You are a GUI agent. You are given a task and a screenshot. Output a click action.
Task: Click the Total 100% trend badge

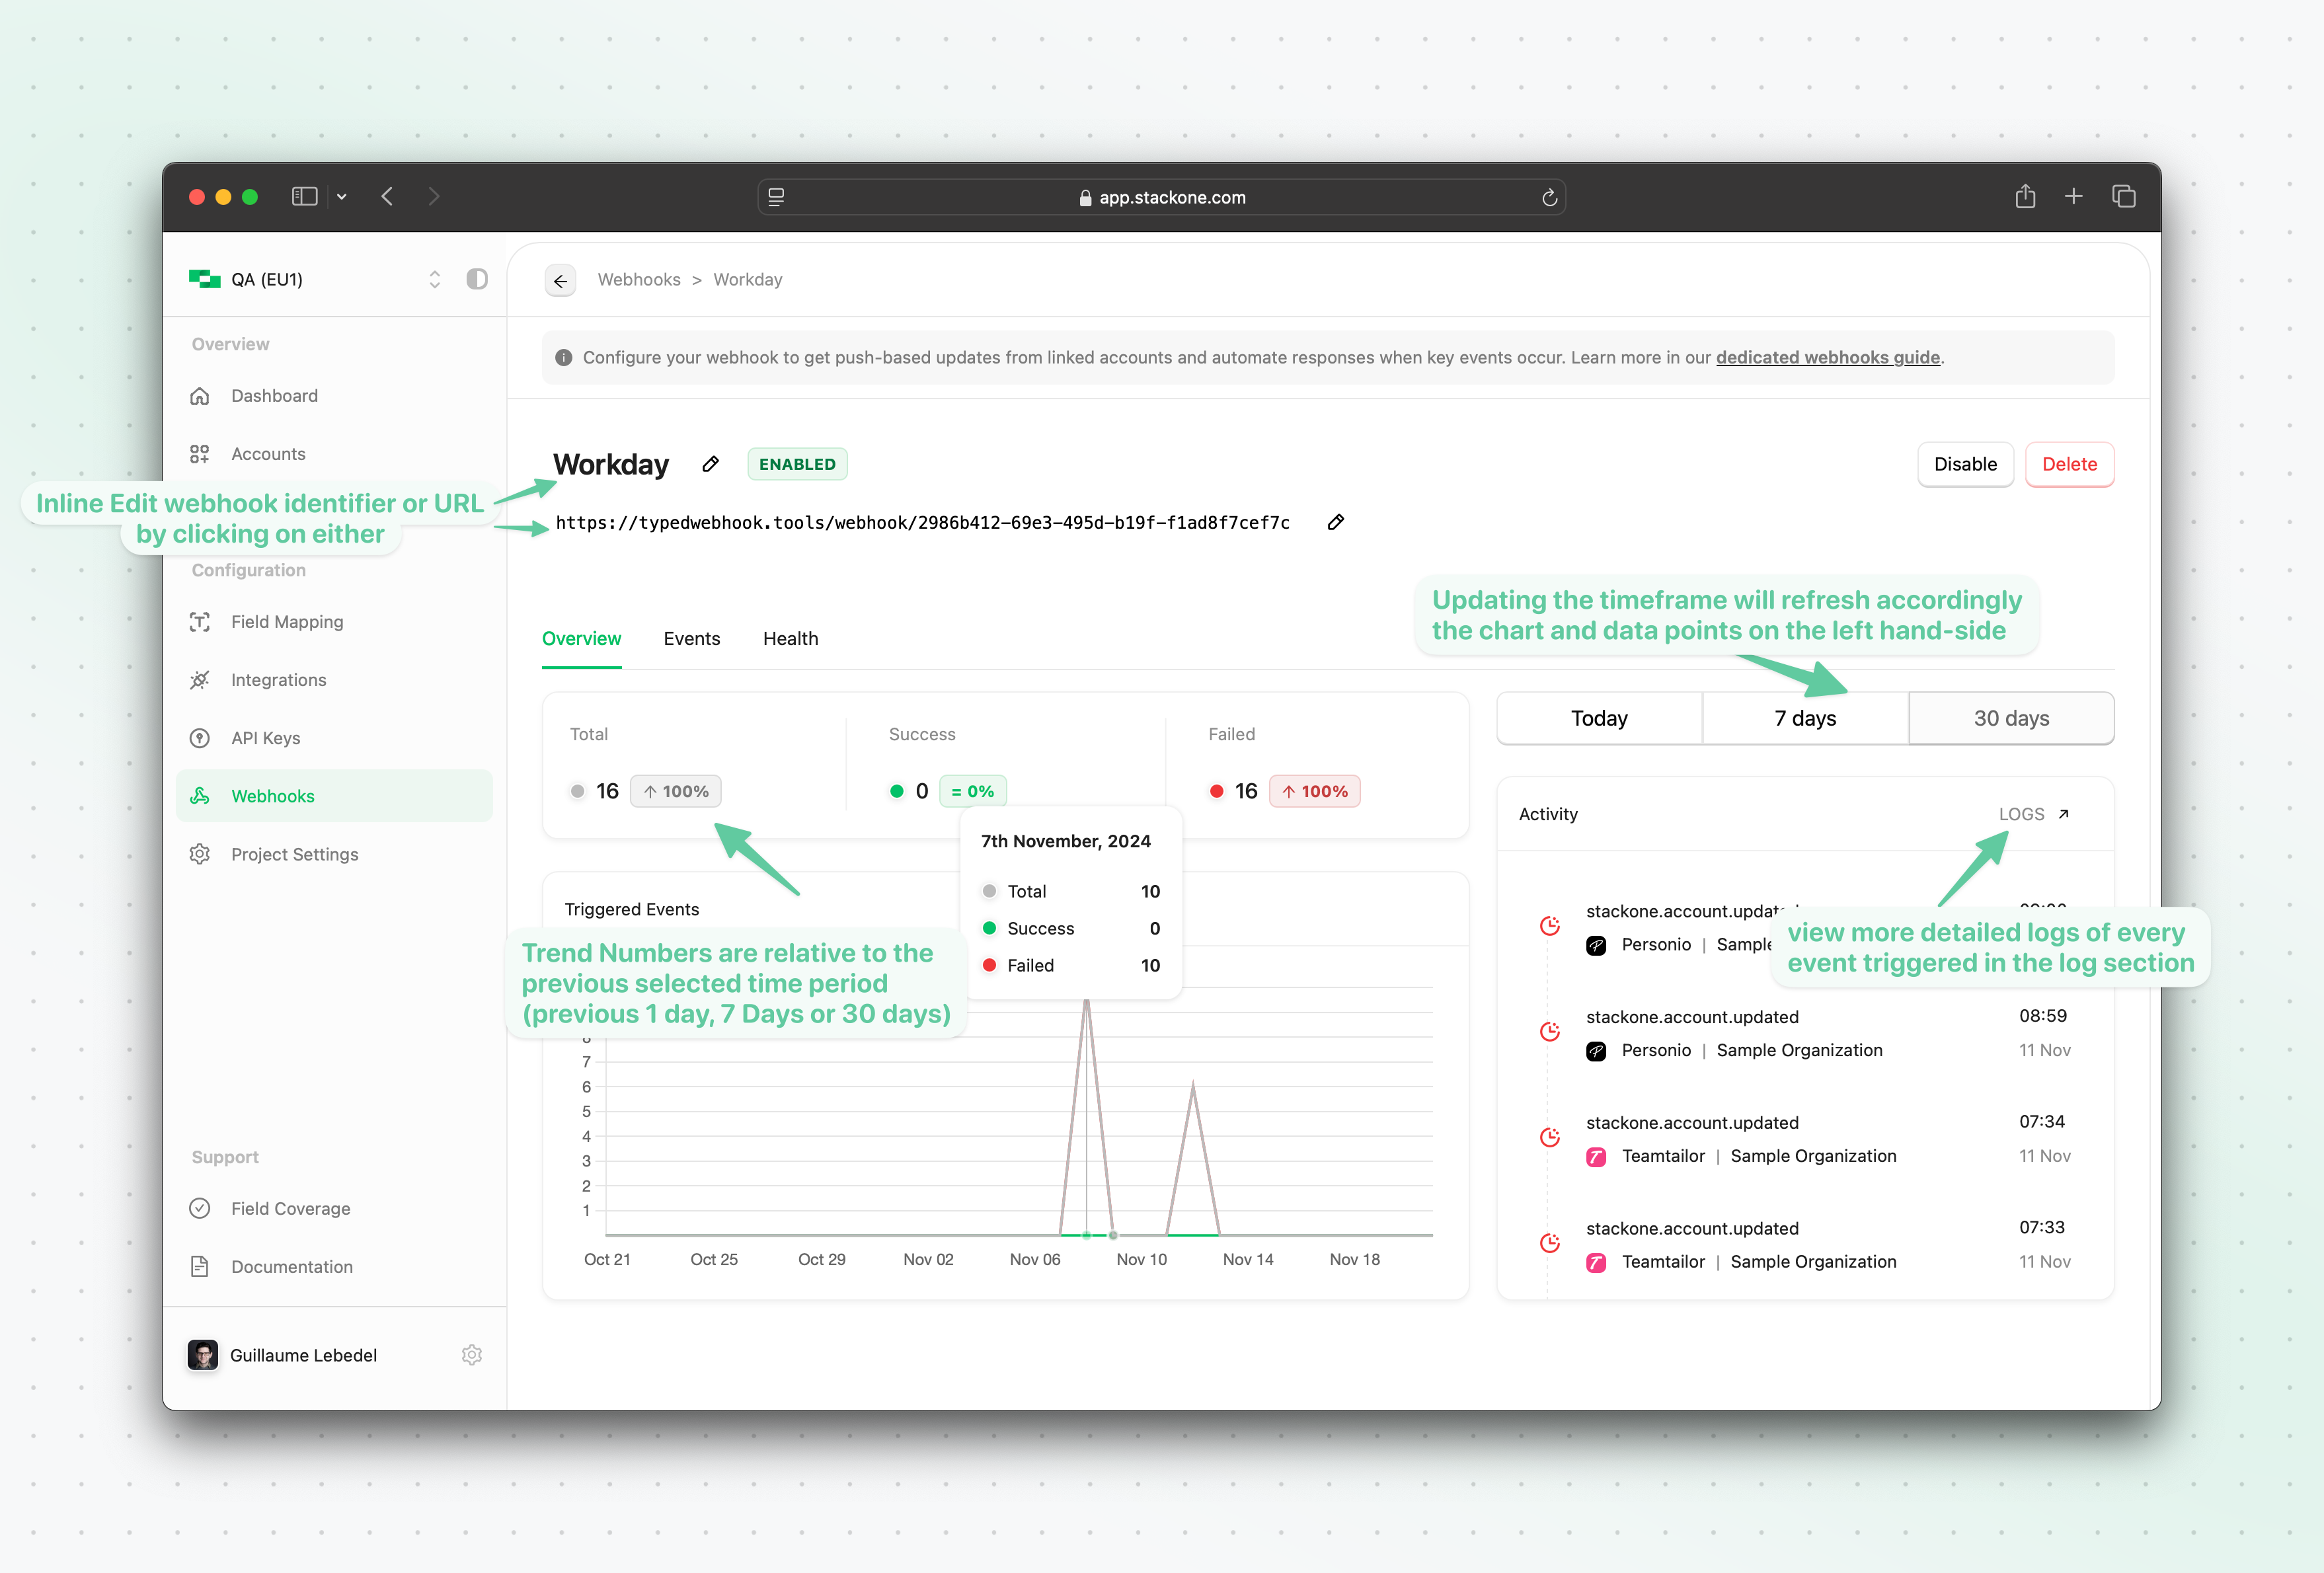[x=676, y=791]
